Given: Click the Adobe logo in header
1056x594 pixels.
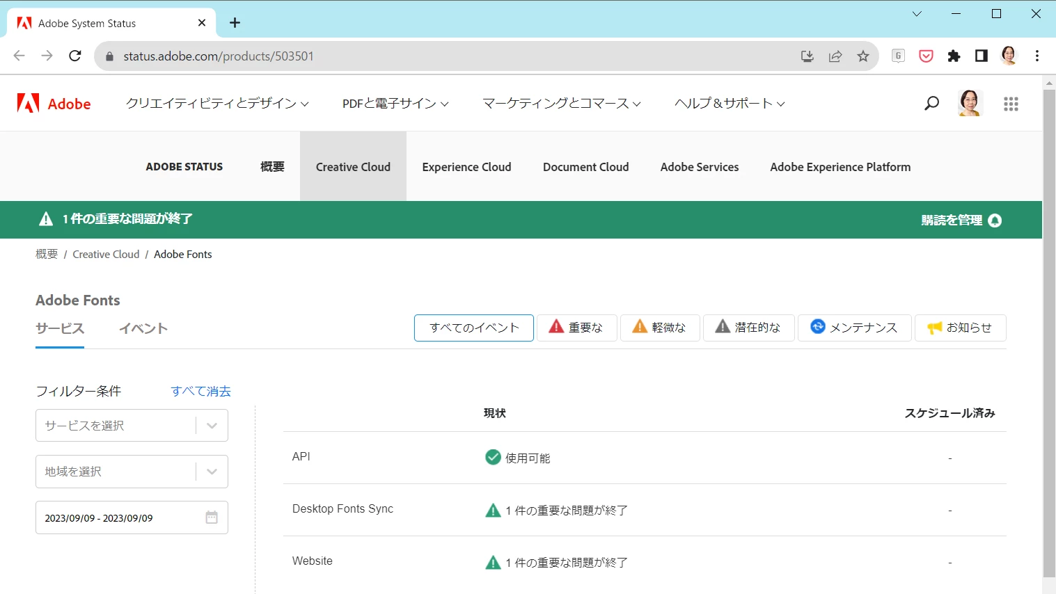Looking at the screenshot, I should tap(54, 104).
